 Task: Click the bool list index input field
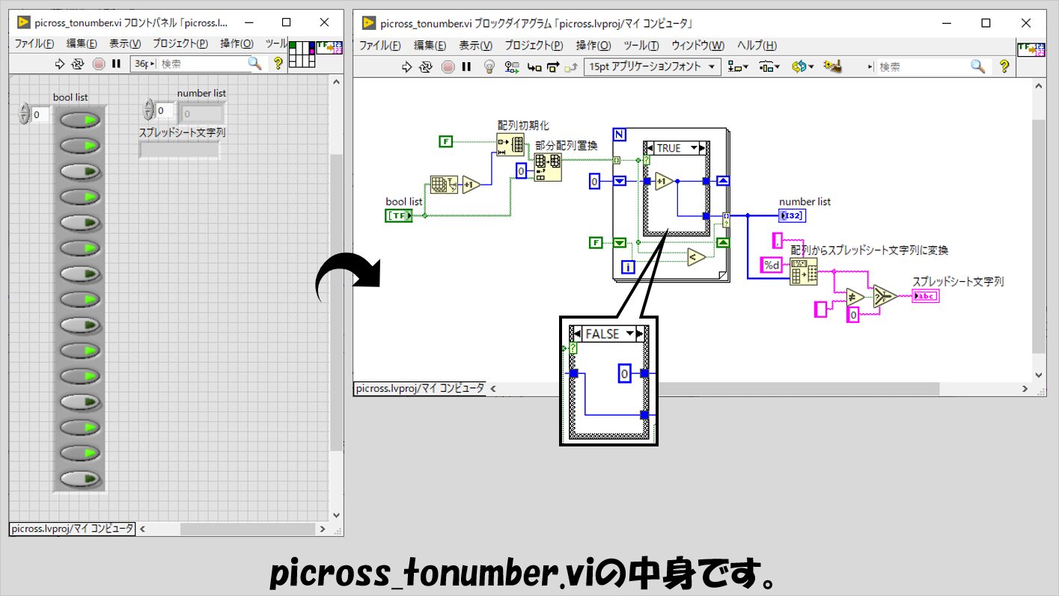[x=40, y=114]
